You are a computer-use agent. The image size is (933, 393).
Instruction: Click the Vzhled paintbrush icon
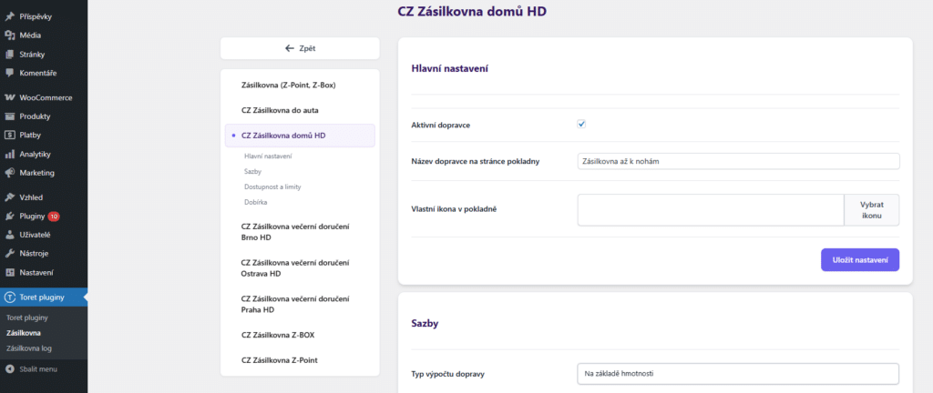tap(9, 197)
